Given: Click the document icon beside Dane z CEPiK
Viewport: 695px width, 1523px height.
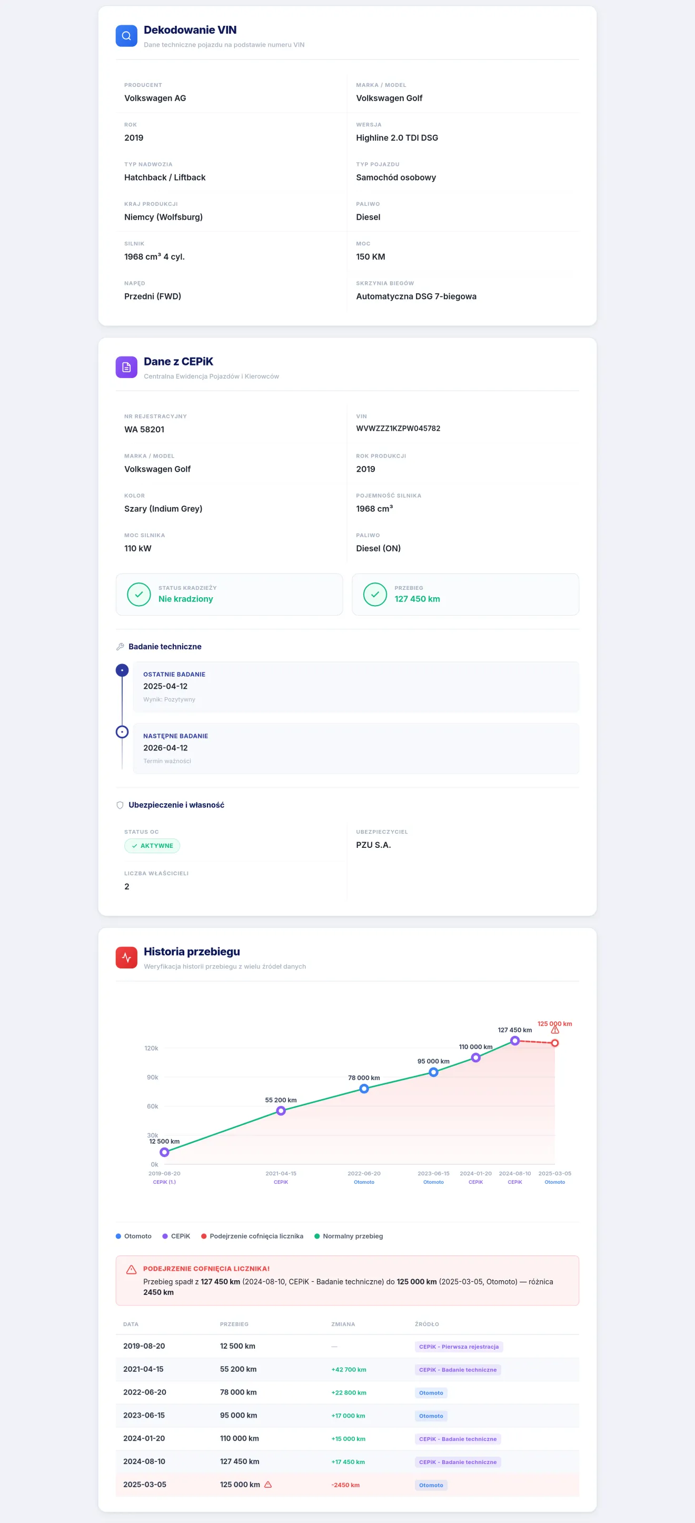Looking at the screenshot, I should (x=126, y=367).
